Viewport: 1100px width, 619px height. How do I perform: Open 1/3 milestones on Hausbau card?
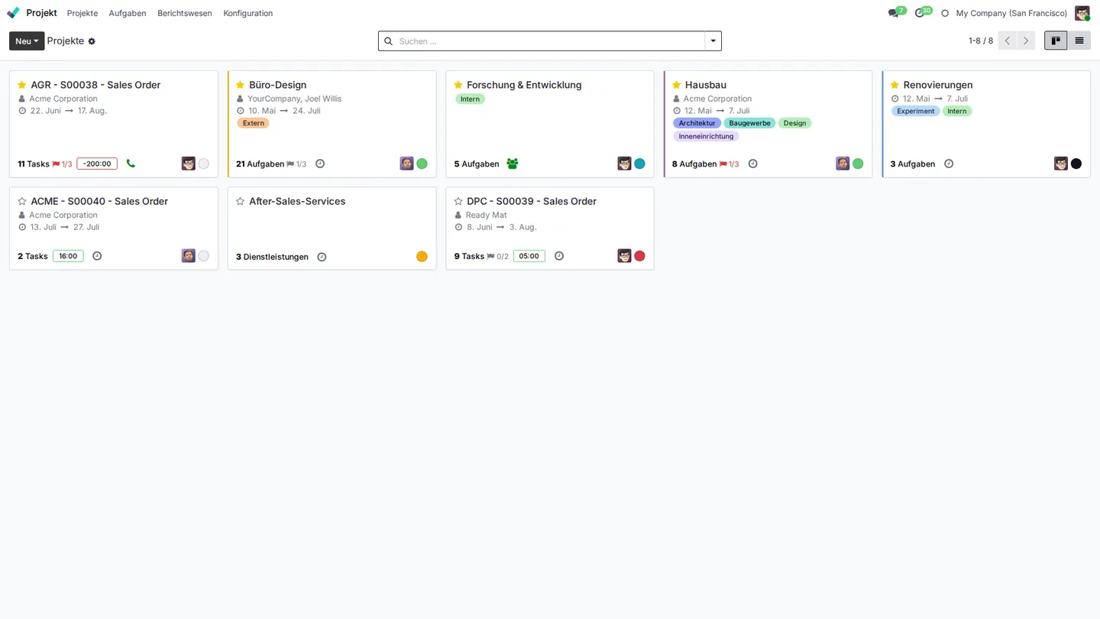pyautogui.click(x=729, y=164)
